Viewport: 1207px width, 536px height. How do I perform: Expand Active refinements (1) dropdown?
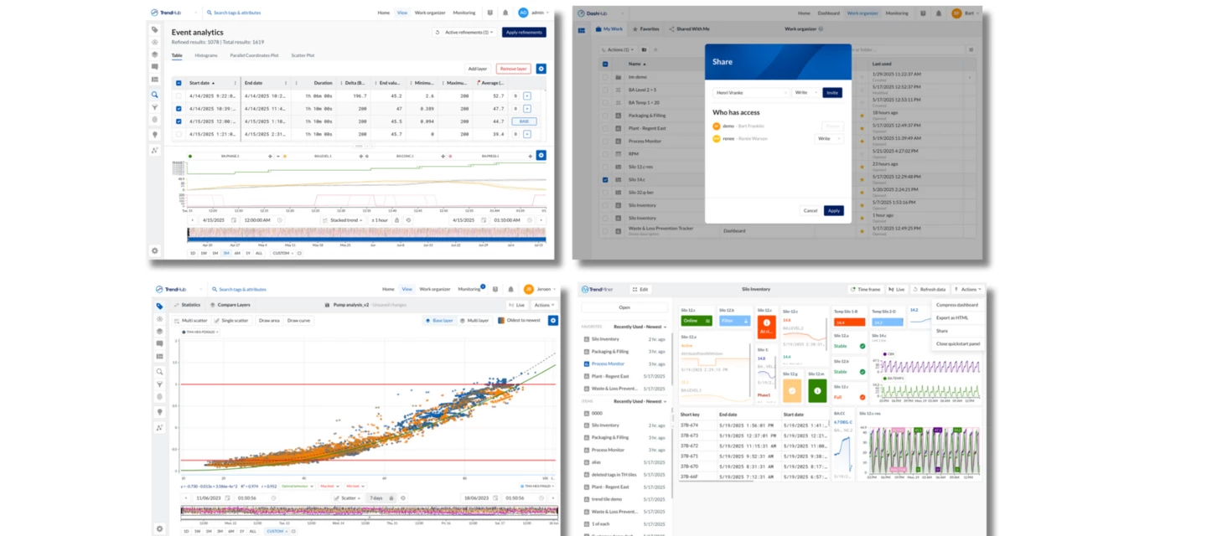[x=464, y=32]
